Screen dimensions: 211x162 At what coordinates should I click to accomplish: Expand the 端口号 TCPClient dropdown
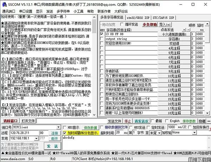58,127
